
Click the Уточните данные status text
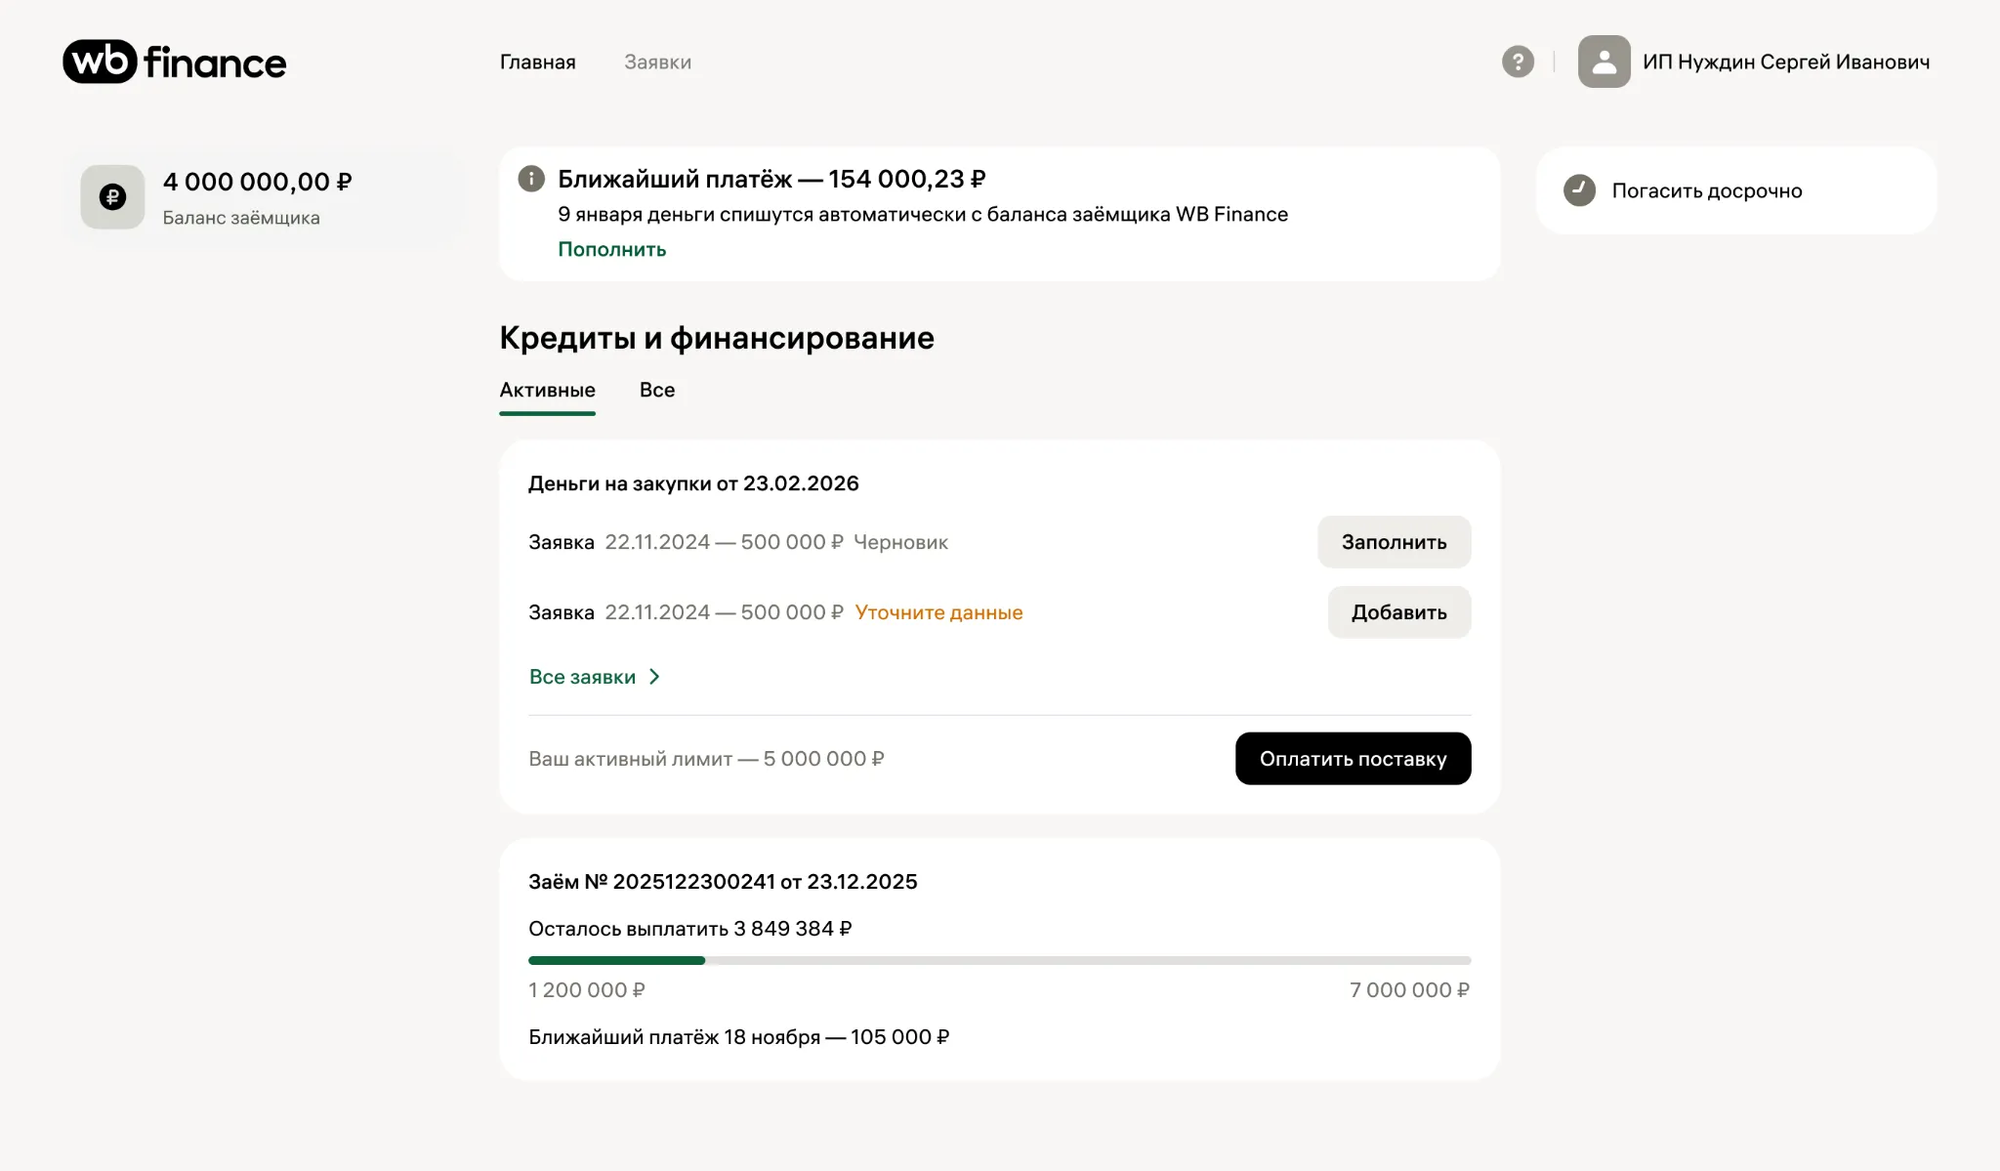[938, 612]
